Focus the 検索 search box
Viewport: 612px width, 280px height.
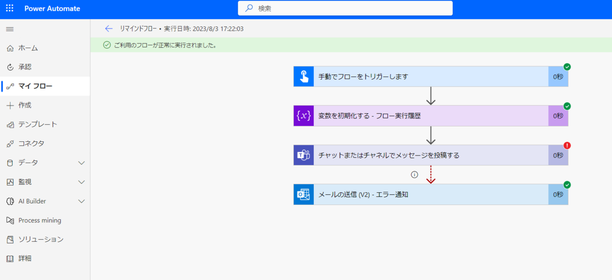coord(345,8)
